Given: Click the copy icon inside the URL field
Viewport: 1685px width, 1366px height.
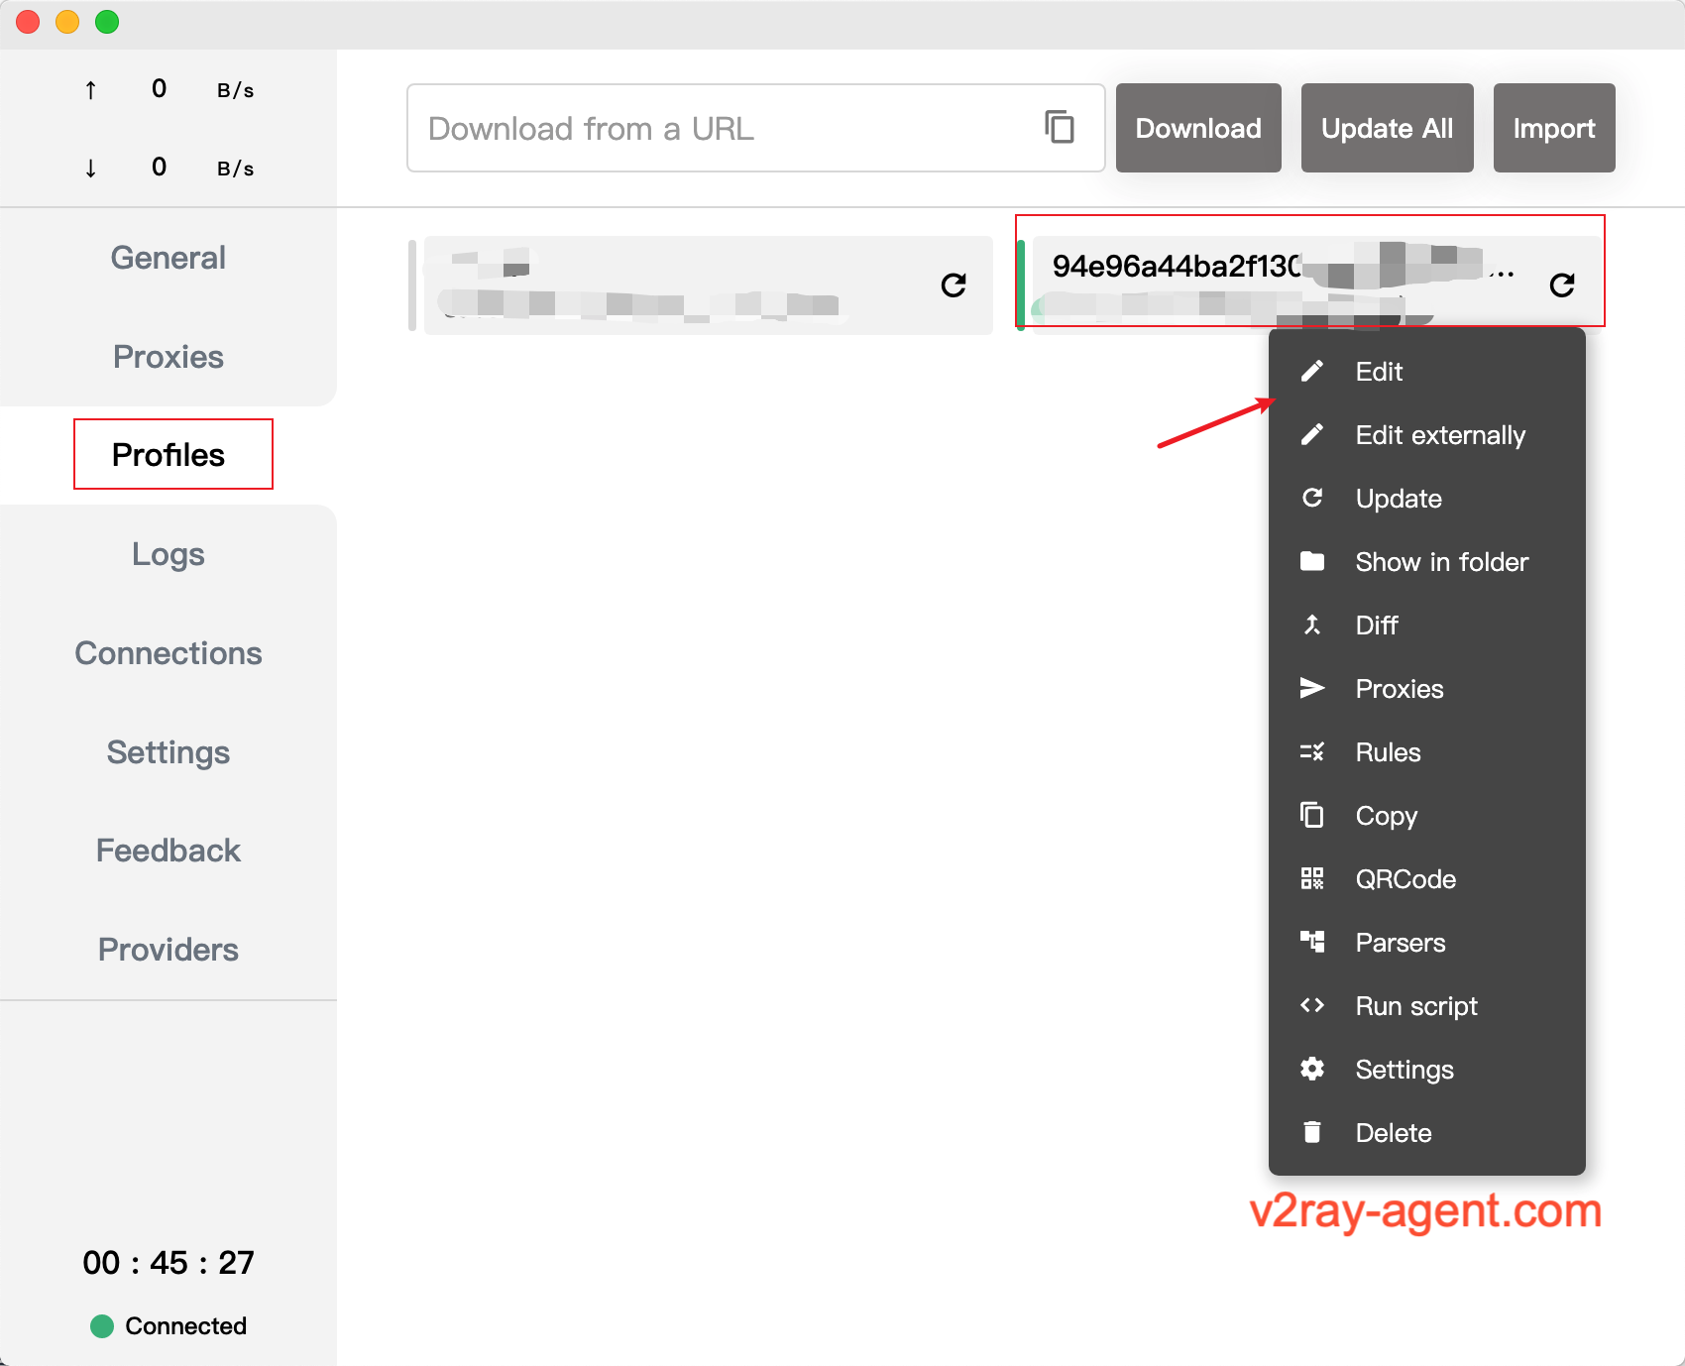Looking at the screenshot, I should pyautogui.click(x=1061, y=127).
